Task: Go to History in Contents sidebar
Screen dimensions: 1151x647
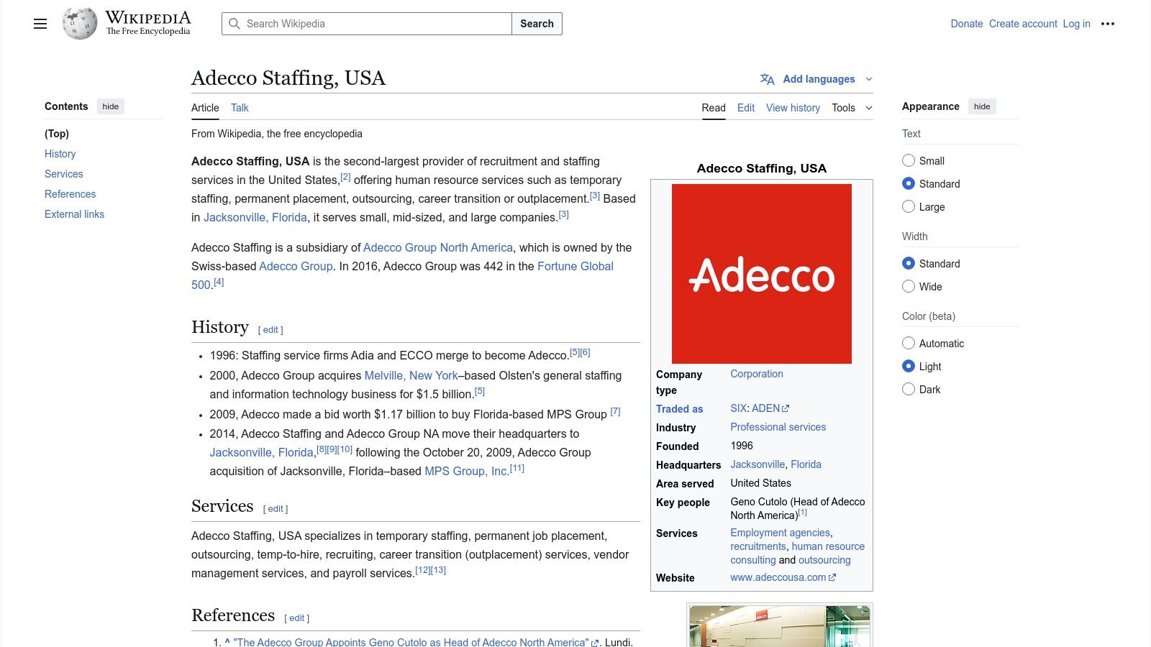Action: click(x=60, y=154)
